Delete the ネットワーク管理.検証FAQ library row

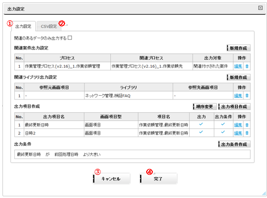[x=247, y=96]
